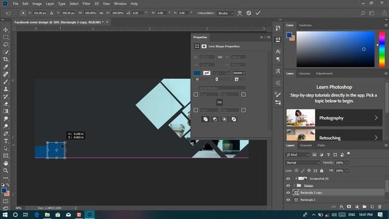This screenshot has height=219, width=389.
Task: Switch to the Adjustments tab
Action: 324,74
